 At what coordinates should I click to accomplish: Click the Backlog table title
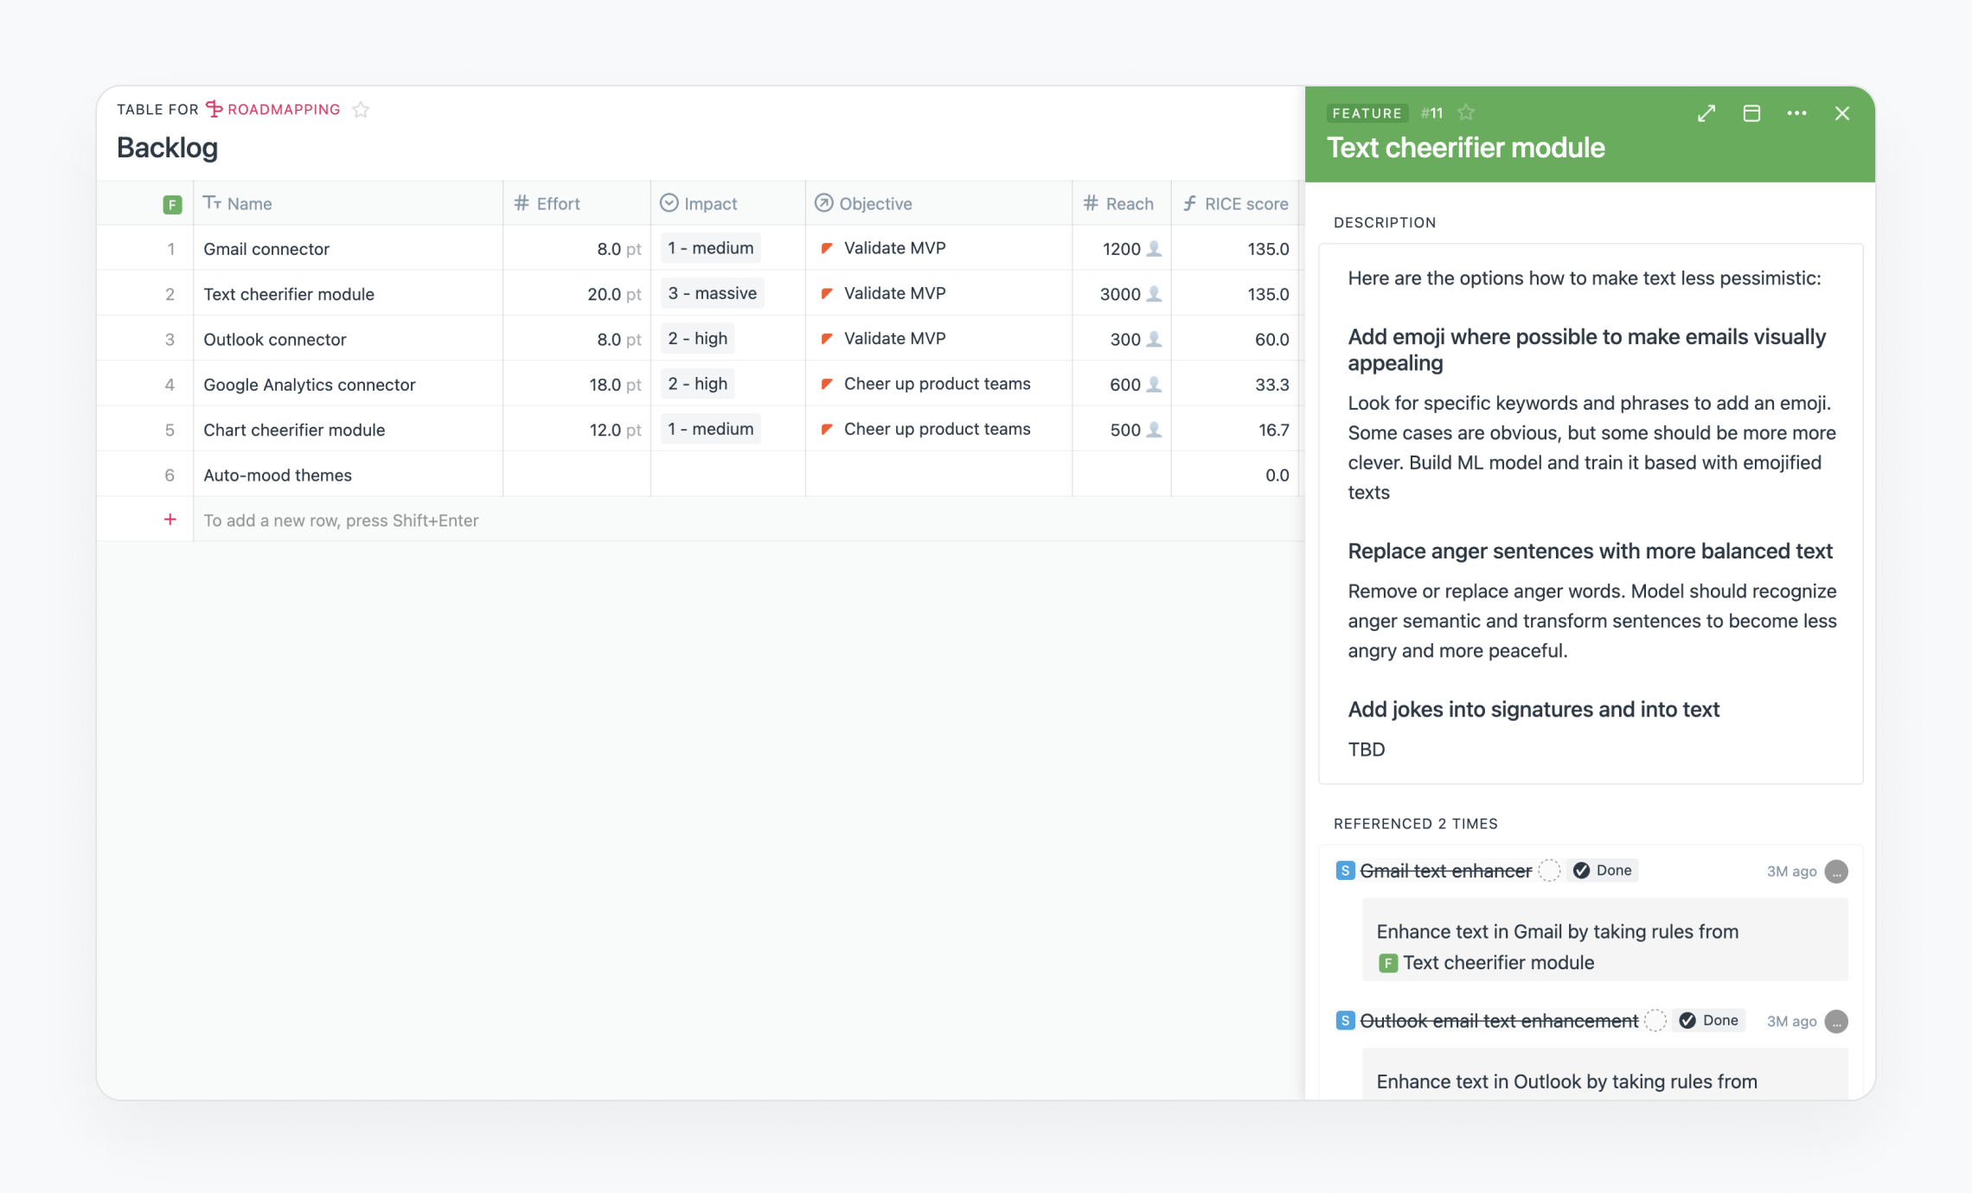click(167, 148)
